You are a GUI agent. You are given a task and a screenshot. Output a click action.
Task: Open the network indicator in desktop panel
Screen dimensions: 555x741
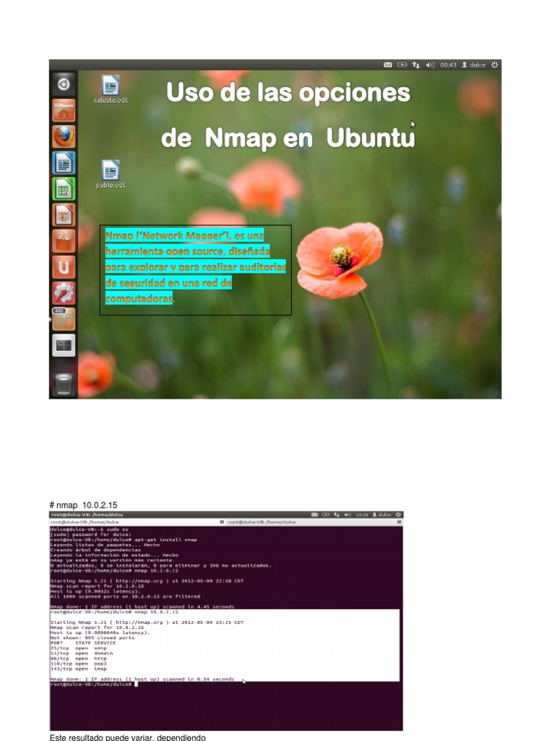[x=416, y=64]
